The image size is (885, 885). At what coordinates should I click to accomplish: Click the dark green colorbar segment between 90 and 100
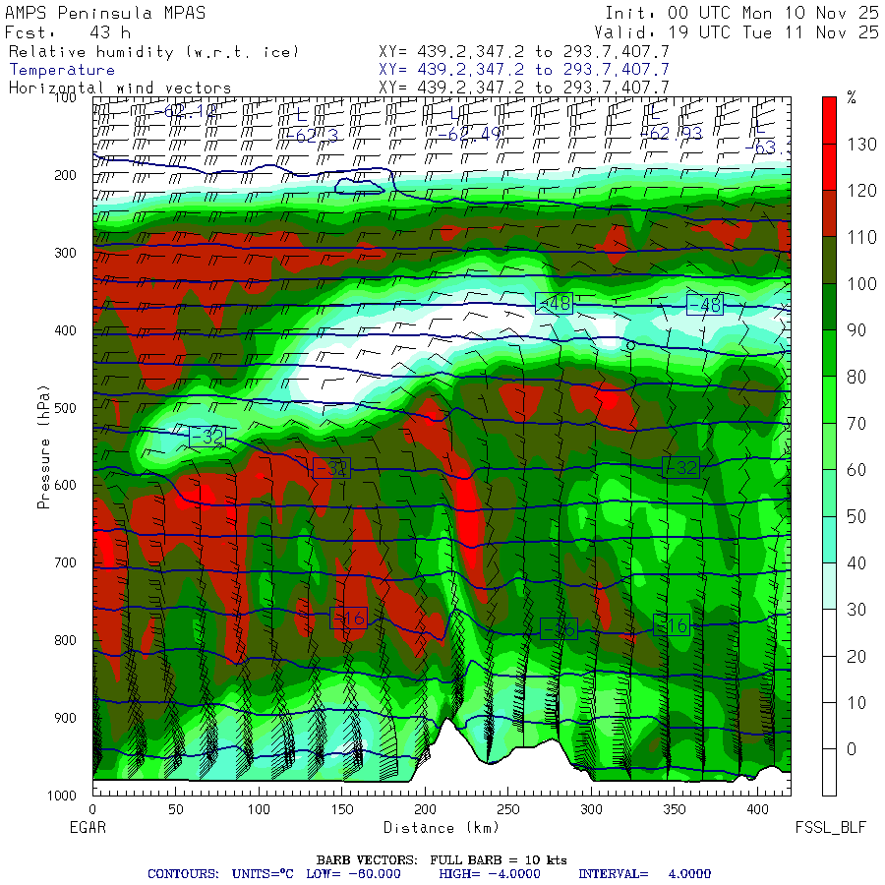point(829,307)
